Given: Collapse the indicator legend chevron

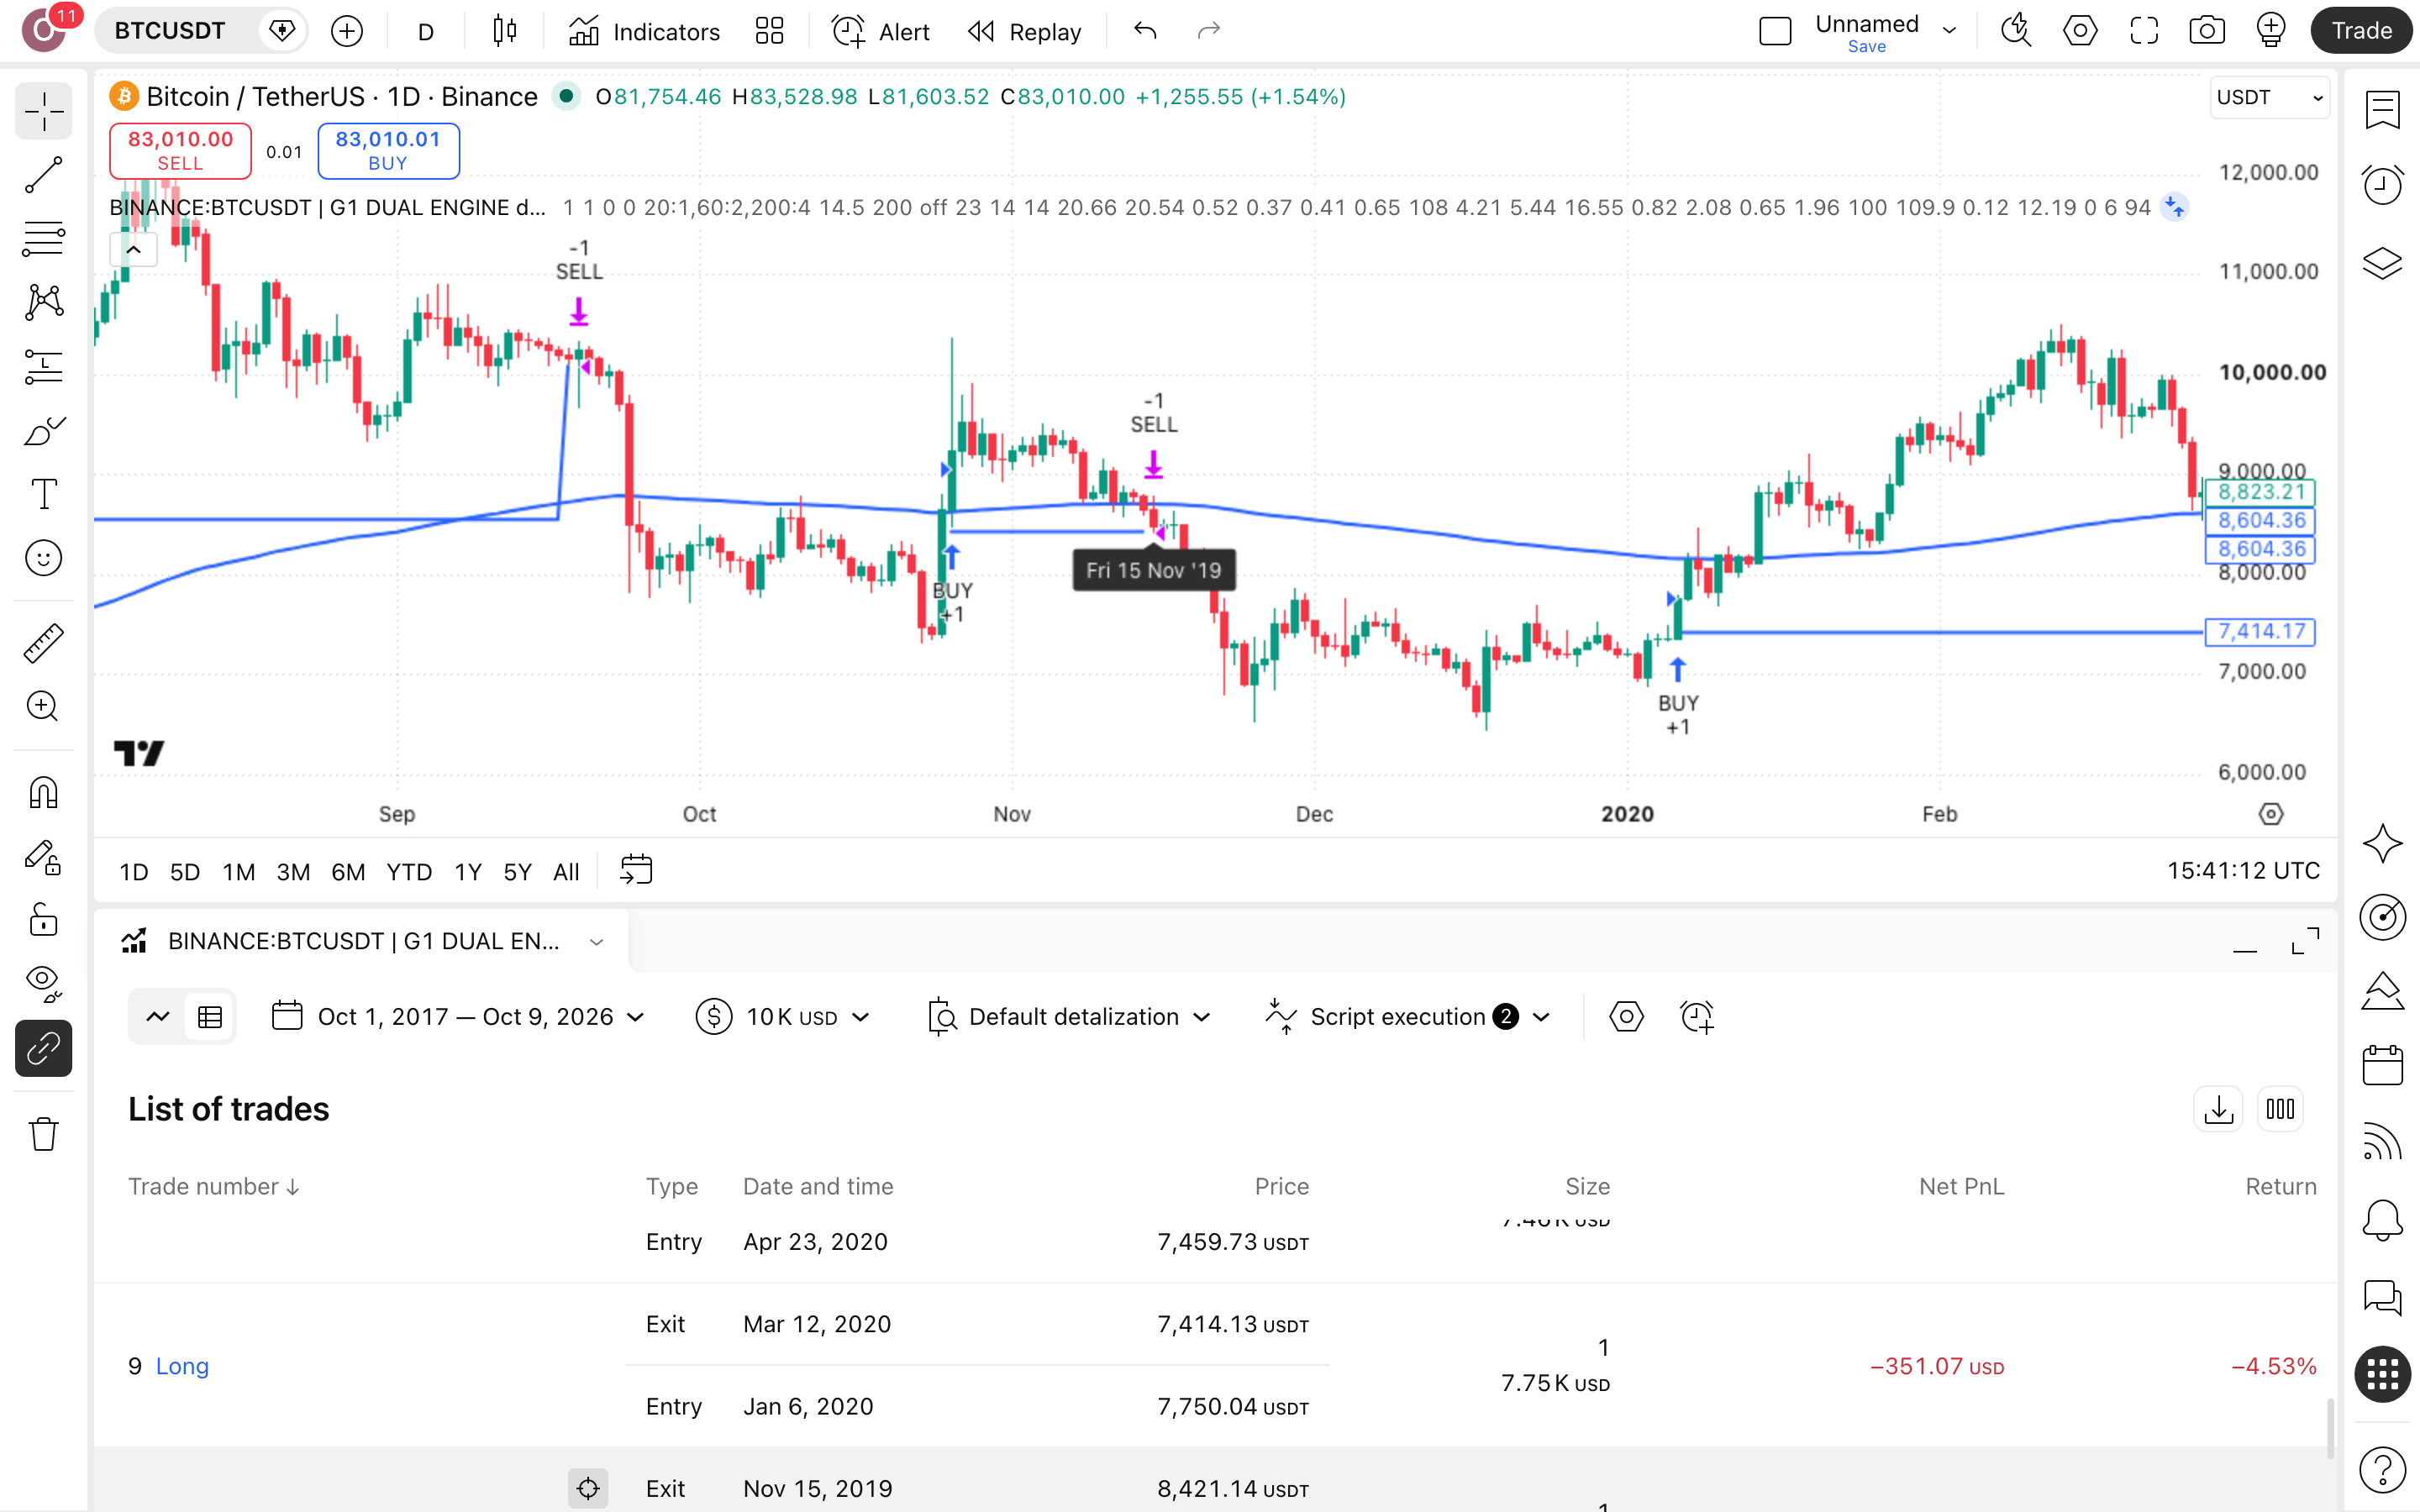Looking at the screenshot, I should 133,250.
